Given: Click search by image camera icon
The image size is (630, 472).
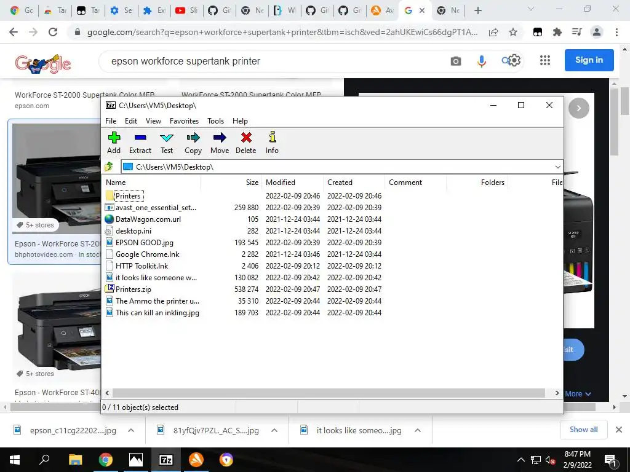Looking at the screenshot, I should [x=456, y=61].
